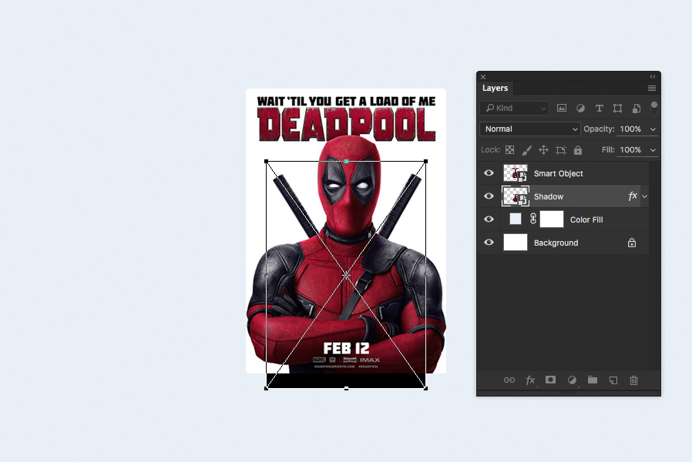Click Color Fill color swatch thumbnail

[516, 219]
